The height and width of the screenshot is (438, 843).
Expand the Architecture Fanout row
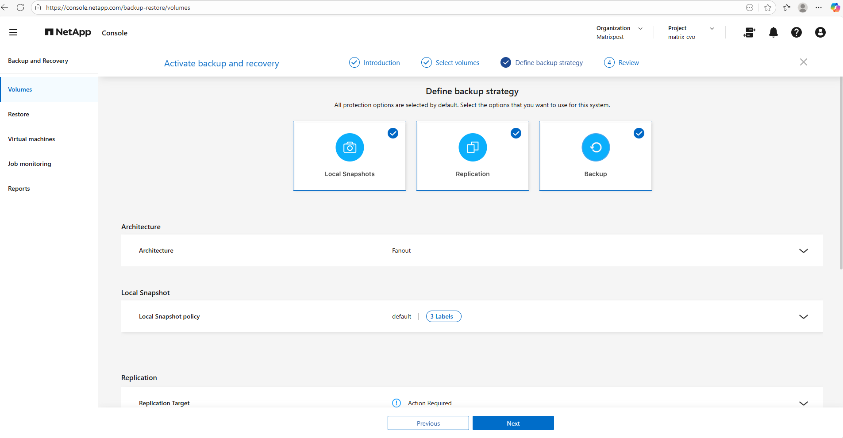[x=803, y=251]
